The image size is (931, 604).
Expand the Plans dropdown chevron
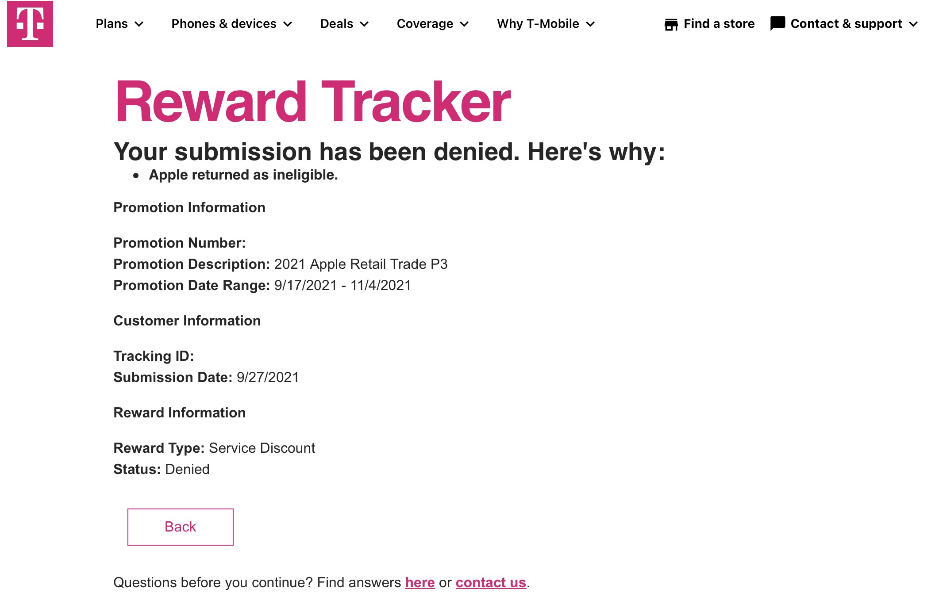point(139,24)
